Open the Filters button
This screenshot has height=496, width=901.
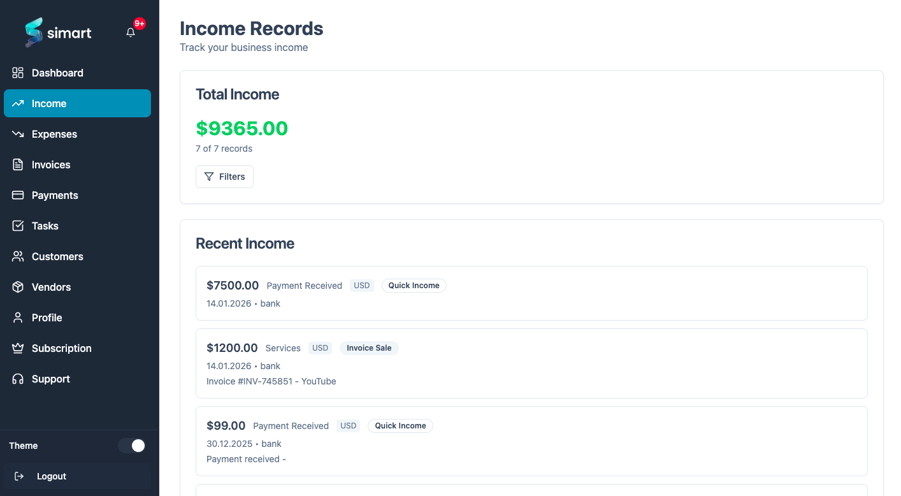coord(224,177)
